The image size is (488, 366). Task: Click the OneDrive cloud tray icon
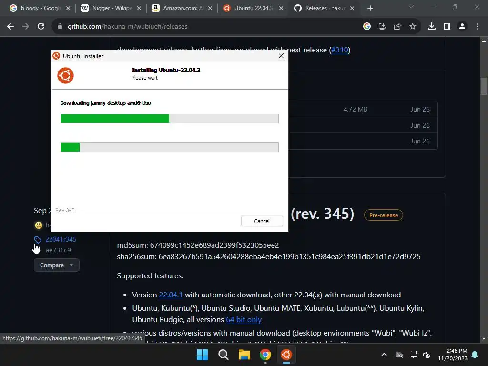coord(399,355)
